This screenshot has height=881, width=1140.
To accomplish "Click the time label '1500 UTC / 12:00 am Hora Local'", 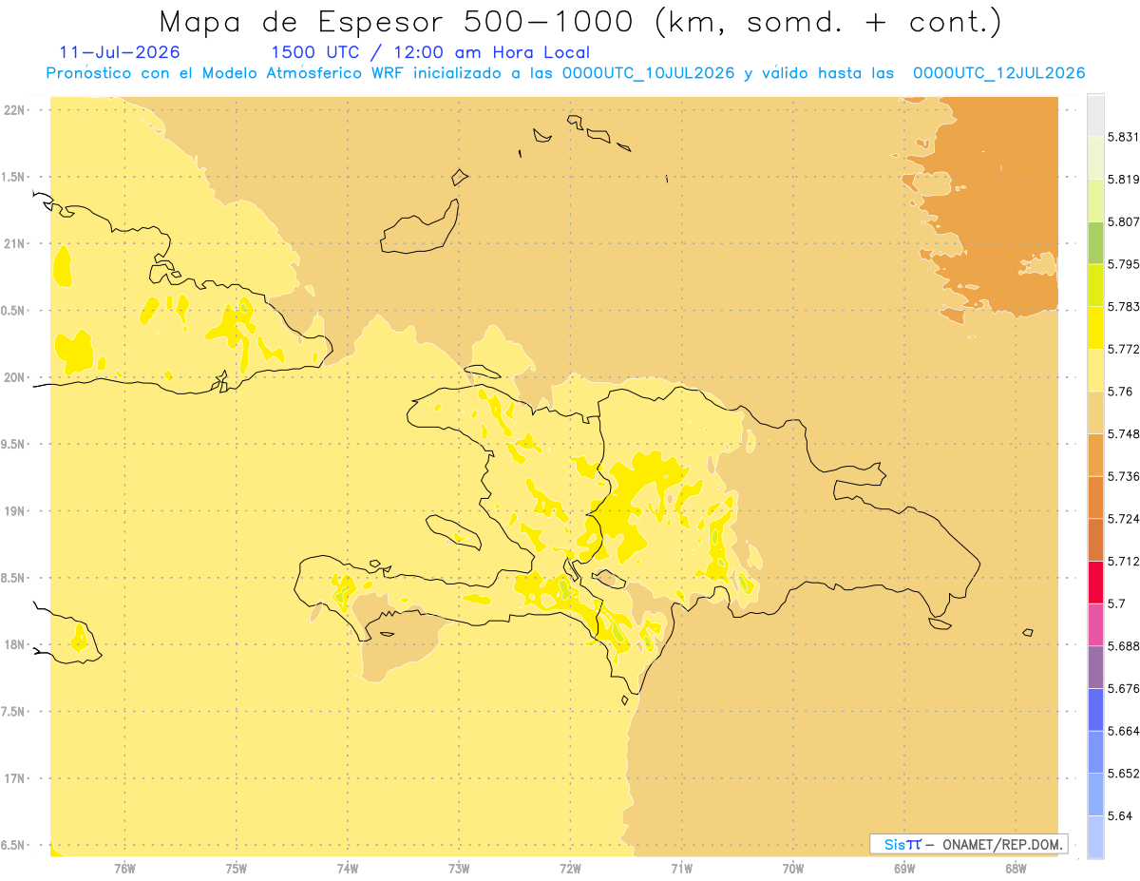I will click(430, 52).
